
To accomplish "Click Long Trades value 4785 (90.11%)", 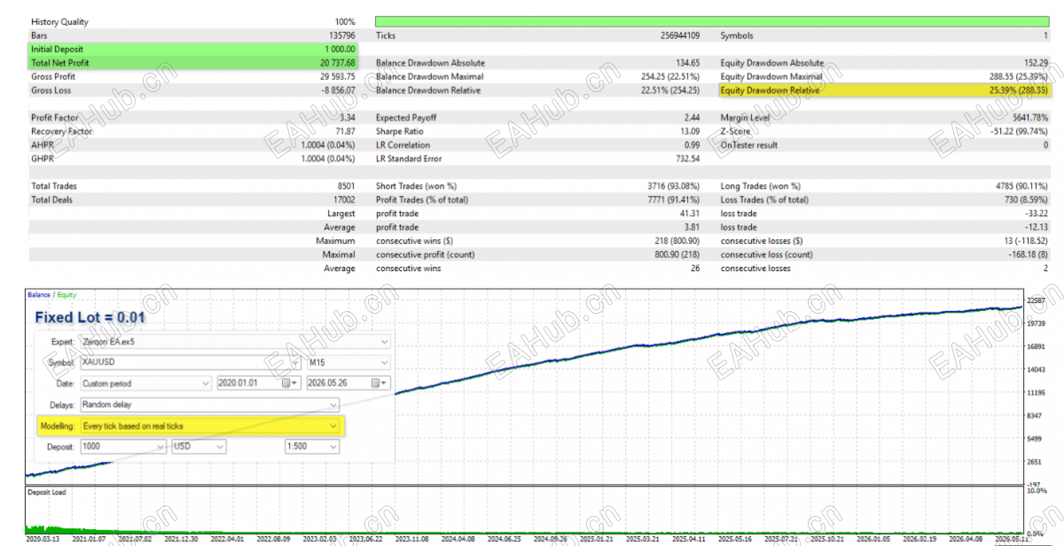I will click(x=1021, y=186).
